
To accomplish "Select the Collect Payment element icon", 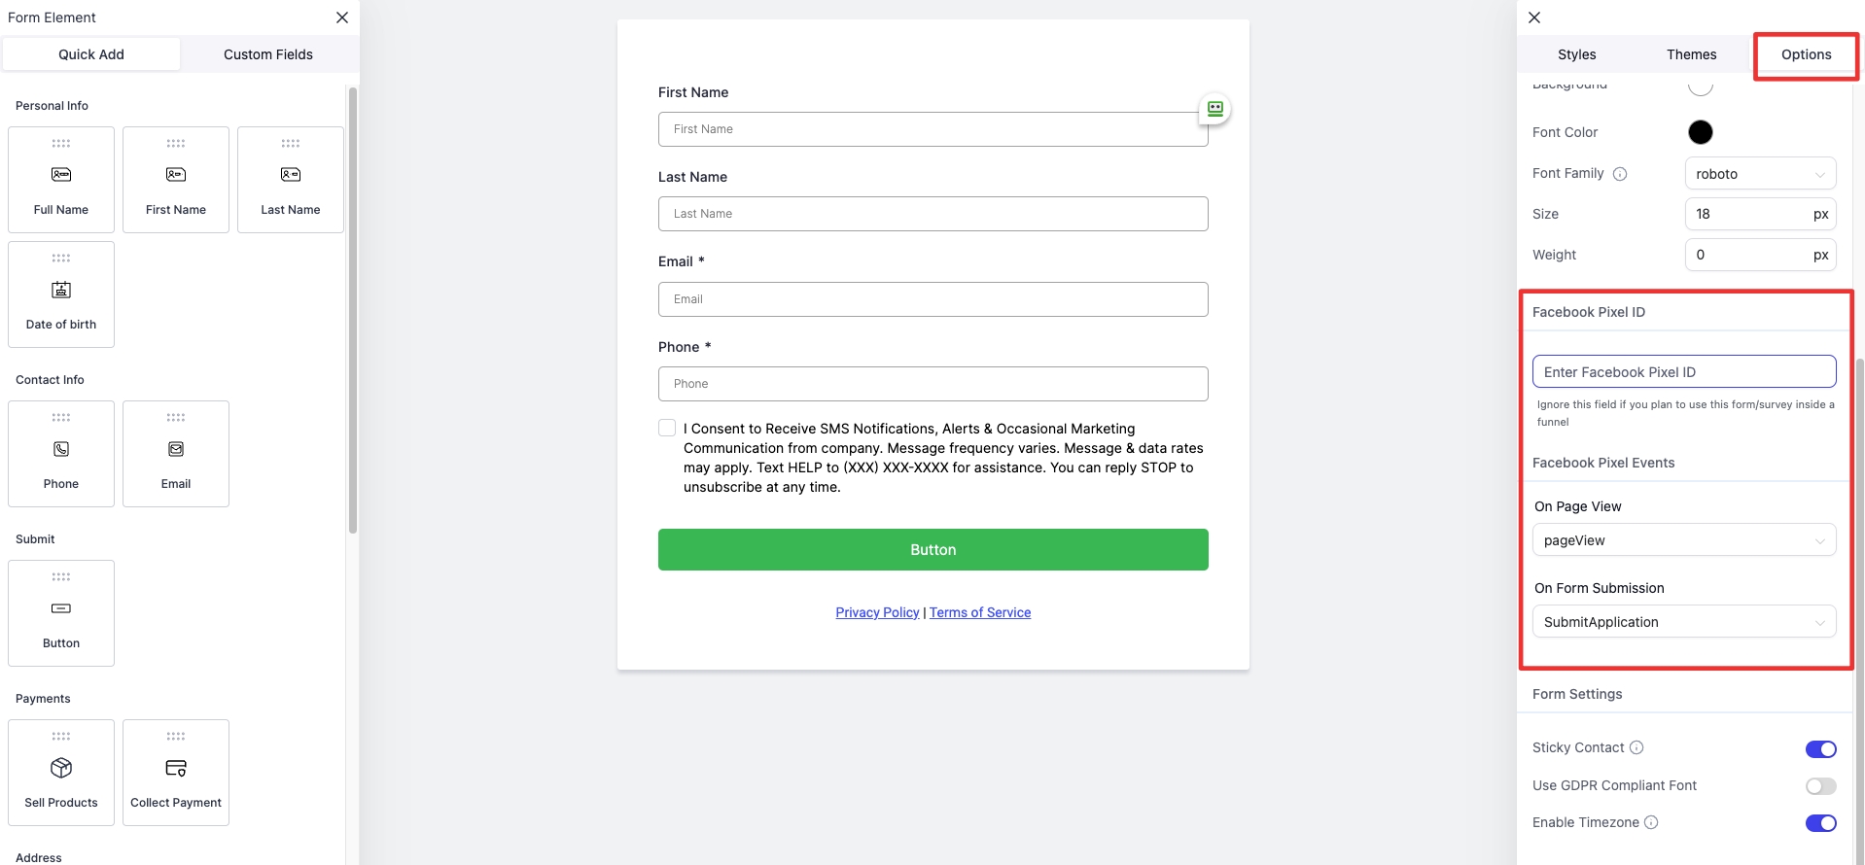I will pos(176,768).
